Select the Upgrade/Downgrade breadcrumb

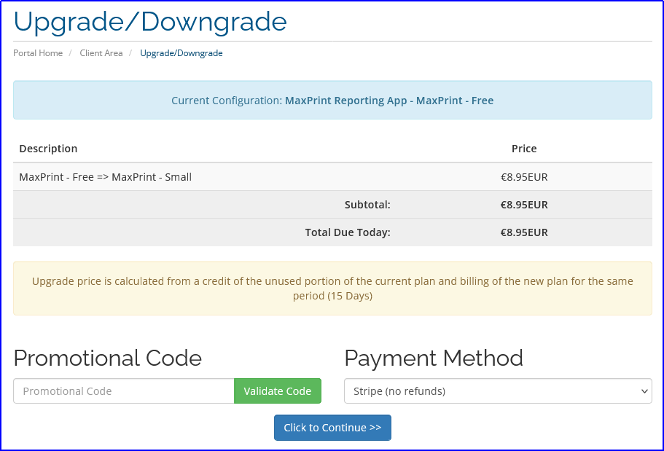[181, 53]
